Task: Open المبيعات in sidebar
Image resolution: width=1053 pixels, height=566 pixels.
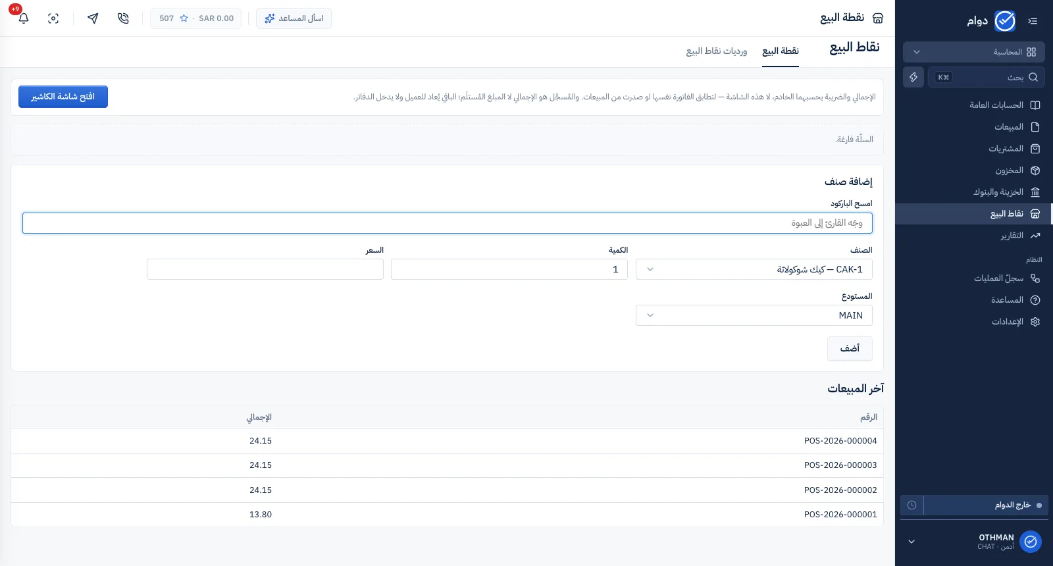Action: point(974,127)
